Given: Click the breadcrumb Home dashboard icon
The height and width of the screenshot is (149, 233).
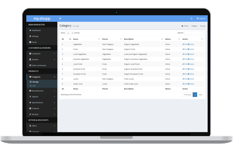Looking at the screenshot, I should click(x=182, y=26).
